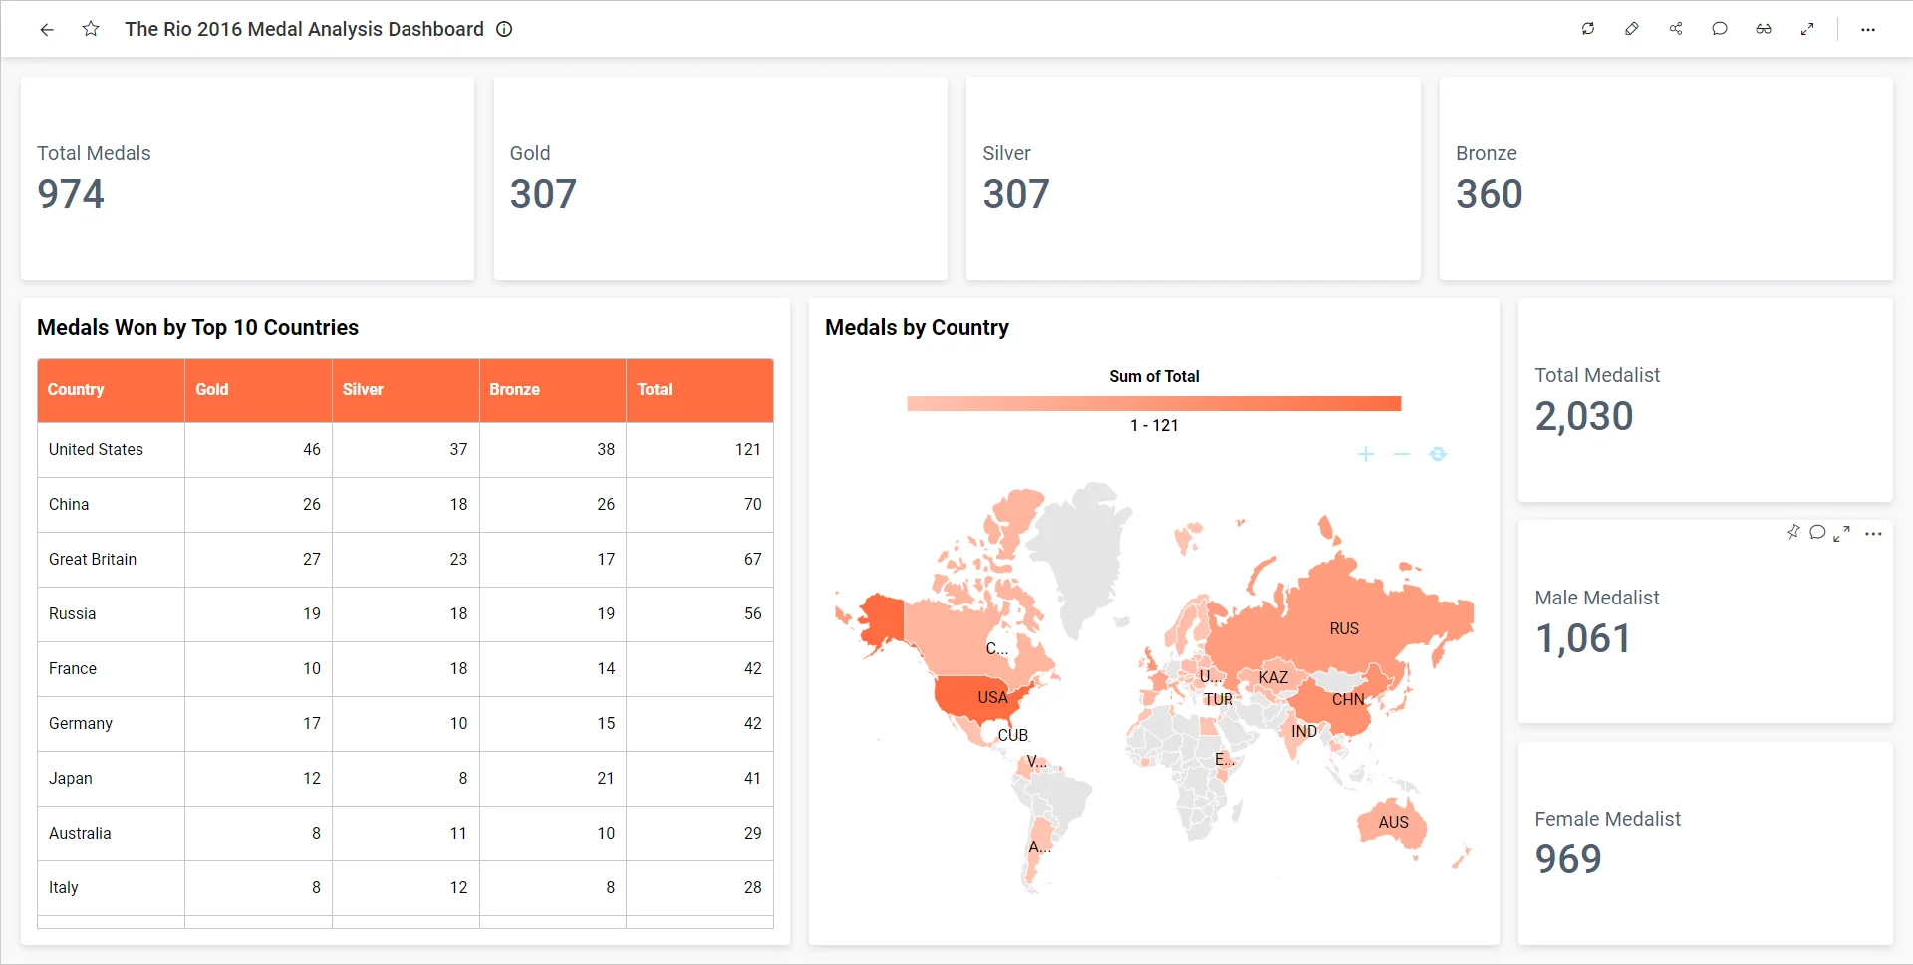Open the dashboard more options menu
Image resolution: width=1913 pixels, height=965 pixels.
(x=1869, y=29)
